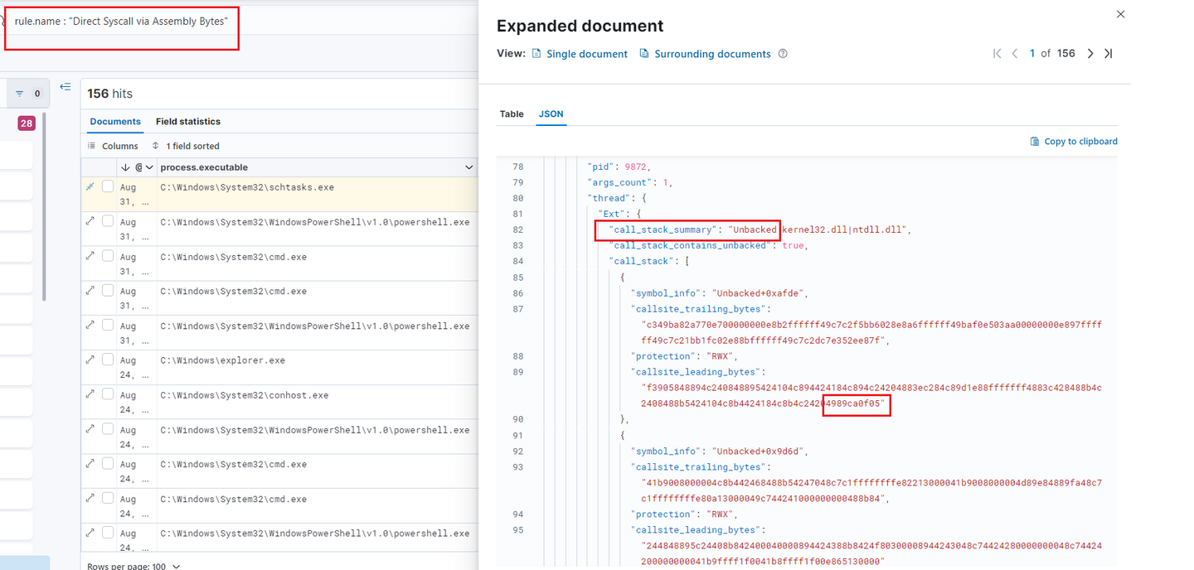This screenshot has width=1194, height=570.
Task: Click the left sidebar vertical scrollbar
Action: click(x=44, y=207)
